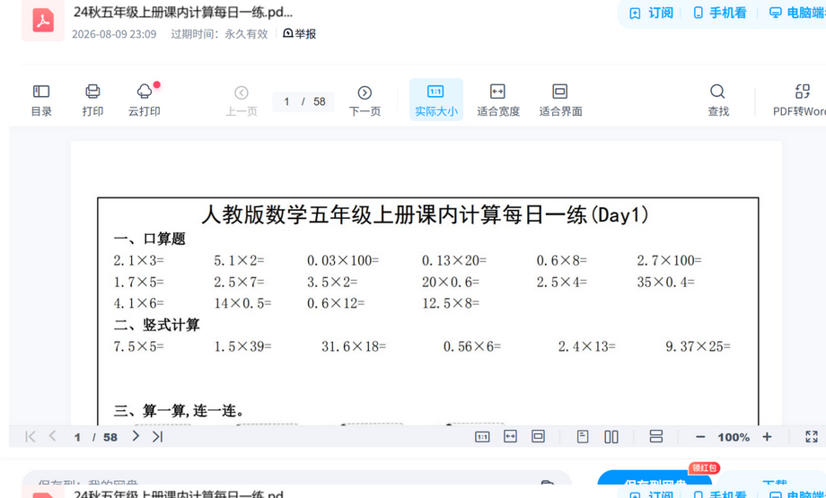Click bottom bar fit page icon
This screenshot has width=826, height=498.
pyautogui.click(x=538, y=436)
